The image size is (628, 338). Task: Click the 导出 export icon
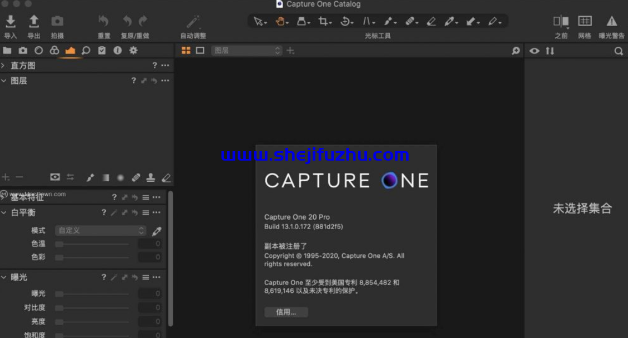[34, 21]
